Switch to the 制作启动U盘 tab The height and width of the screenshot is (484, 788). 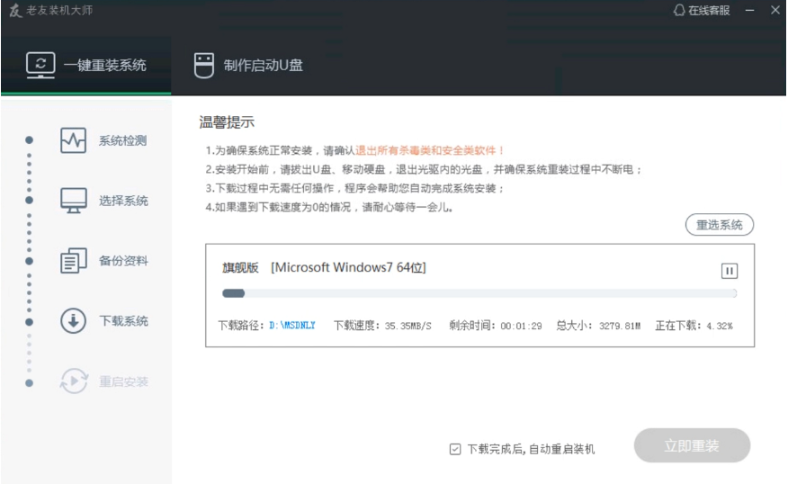pos(249,66)
